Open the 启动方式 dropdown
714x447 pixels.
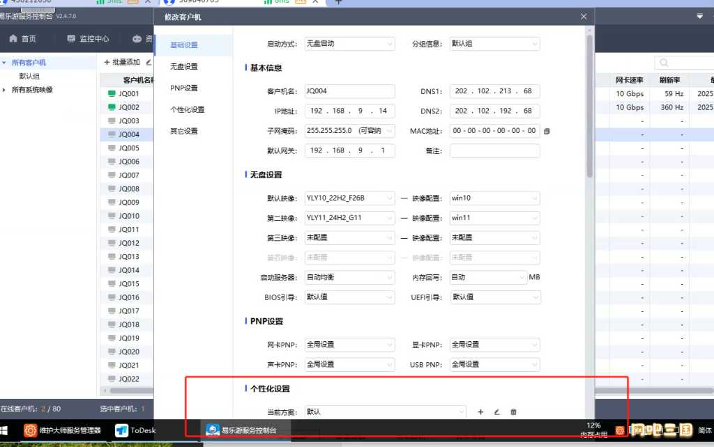[350, 44]
